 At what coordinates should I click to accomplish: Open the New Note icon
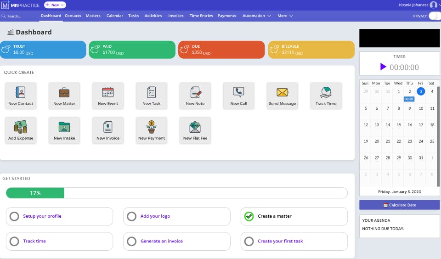click(x=195, y=96)
